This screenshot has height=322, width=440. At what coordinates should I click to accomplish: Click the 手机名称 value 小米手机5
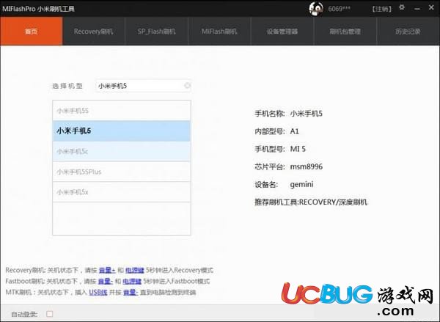pos(306,114)
